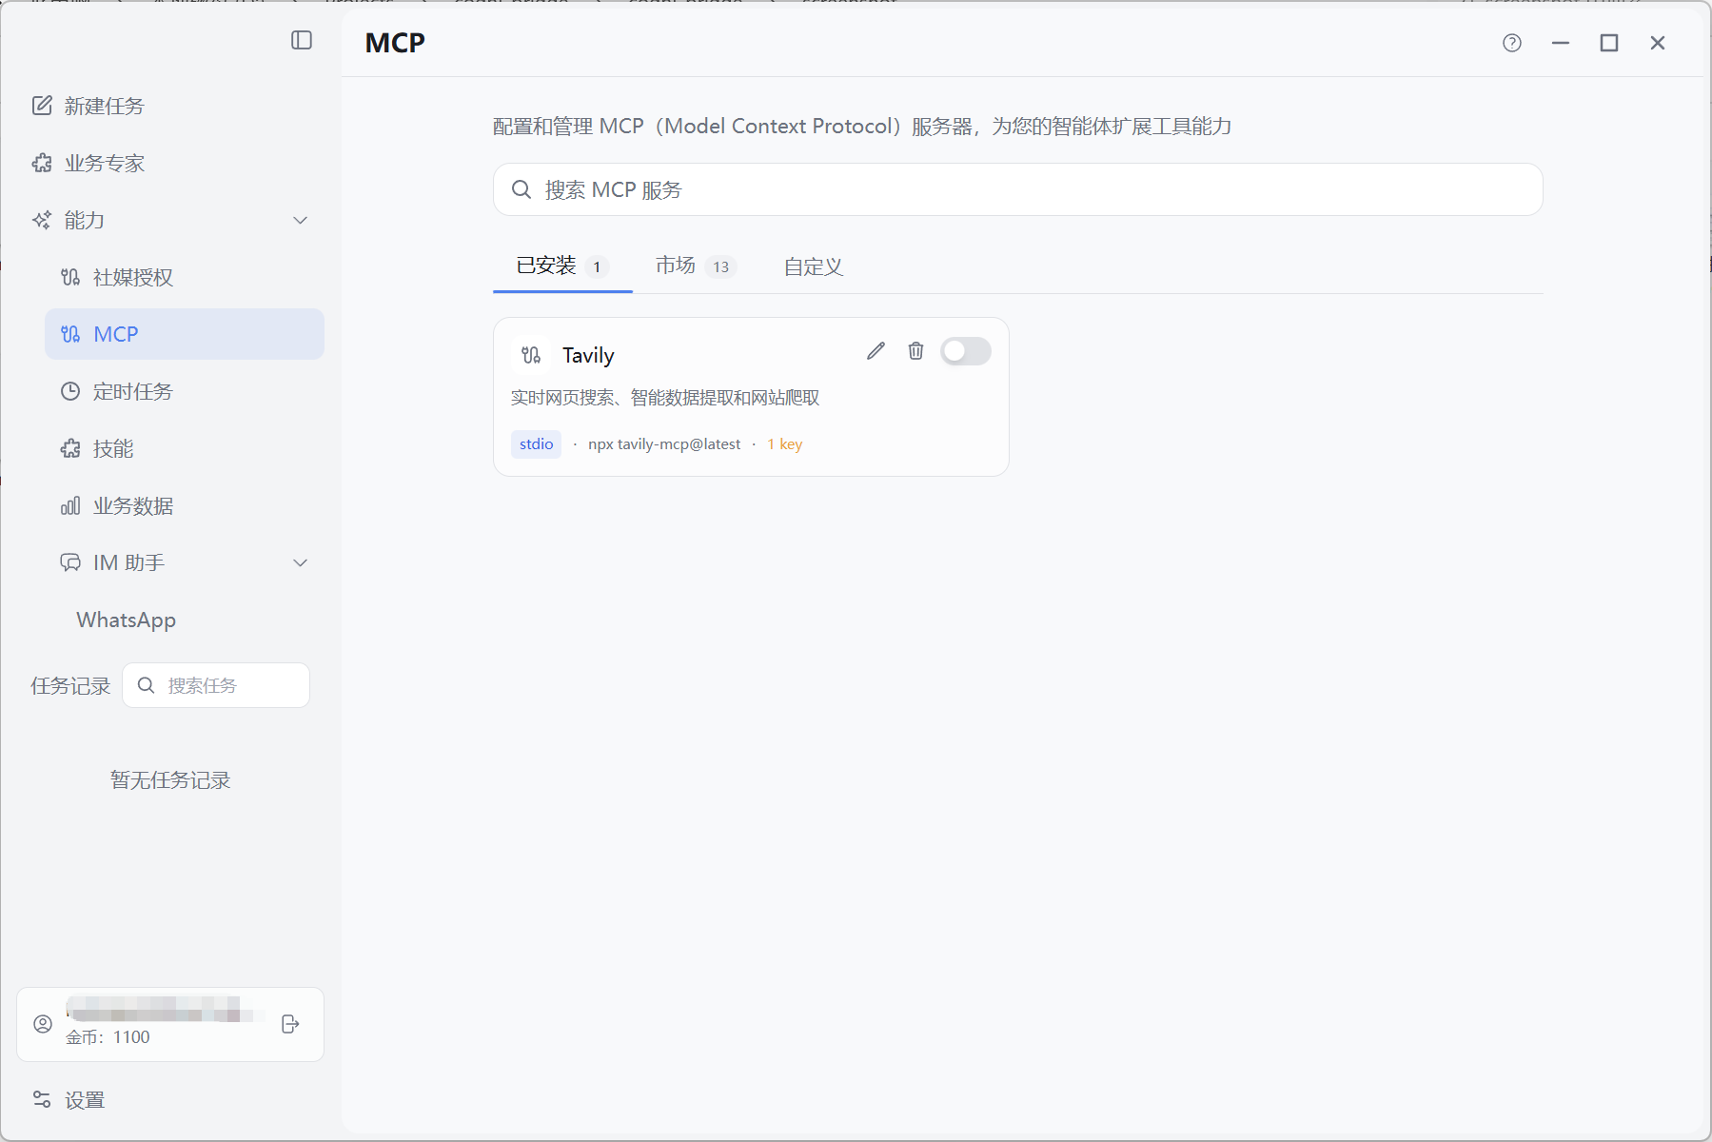Click the Tavily card title
Image resolution: width=1712 pixels, height=1142 pixels.
click(x=588, y=355)
